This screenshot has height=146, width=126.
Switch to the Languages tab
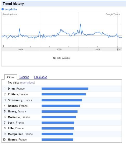click(41, 77)
